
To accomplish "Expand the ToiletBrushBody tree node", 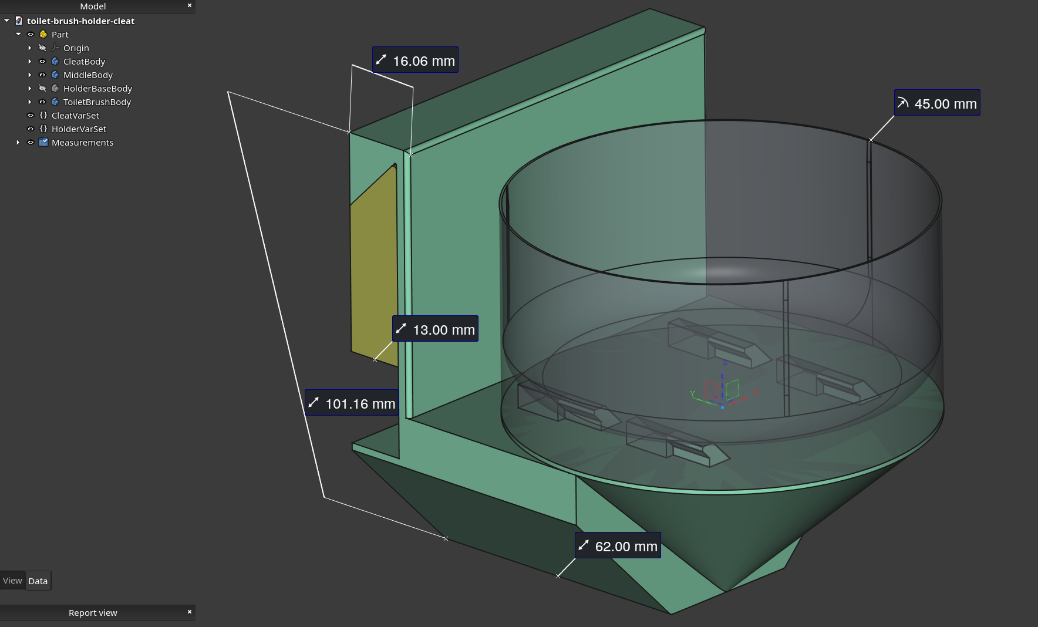I will pyautogui.click(x=30, y=102).
